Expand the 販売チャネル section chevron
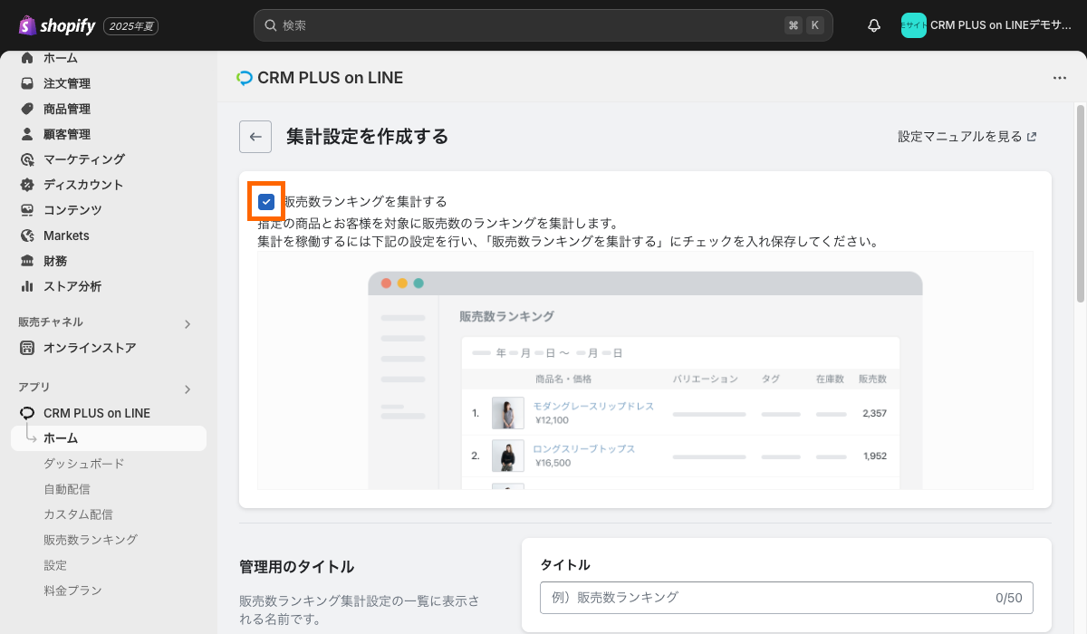1087x634 pixels. [188, 323]
